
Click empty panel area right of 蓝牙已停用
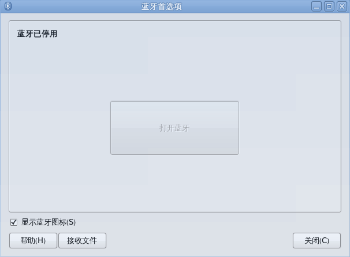[x=199, y=34]
